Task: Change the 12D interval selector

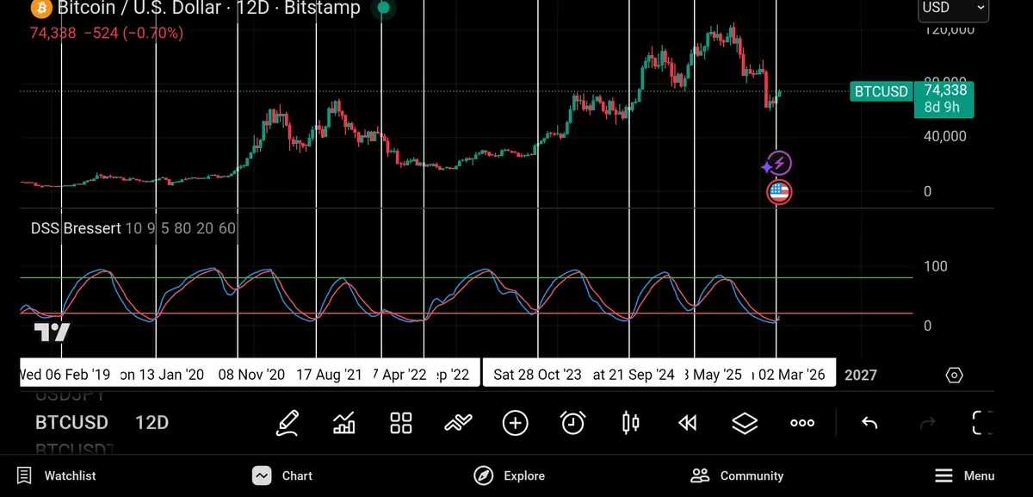Action: pos(152,423)
